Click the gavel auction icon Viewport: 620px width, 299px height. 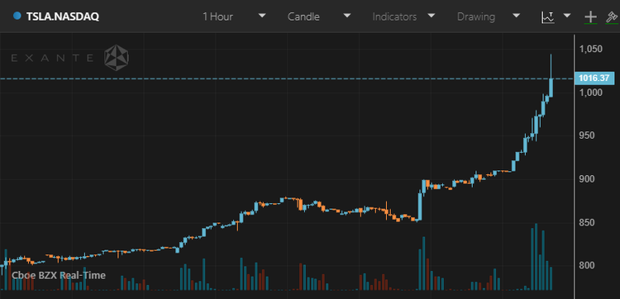pyautogui.click(x=612, y=17)
